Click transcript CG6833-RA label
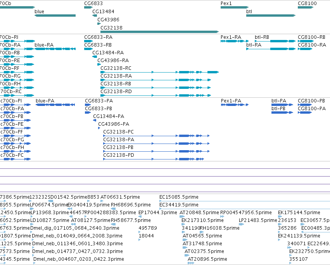Viewport: 330px width, 265px height. (98, 37)
